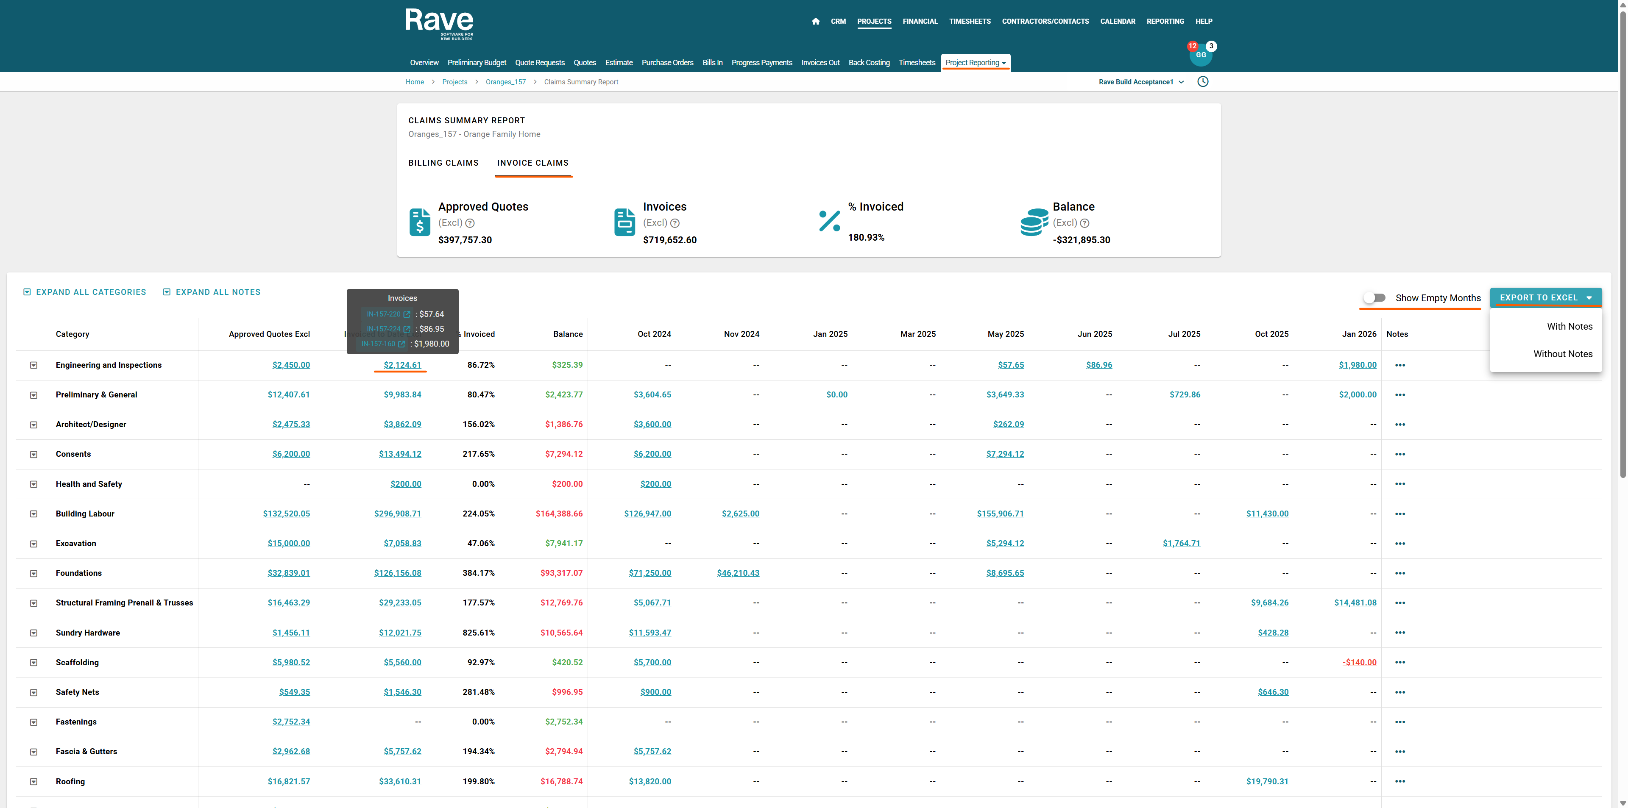Click help icon beside Approved Quotes Excl

[470, 223]
